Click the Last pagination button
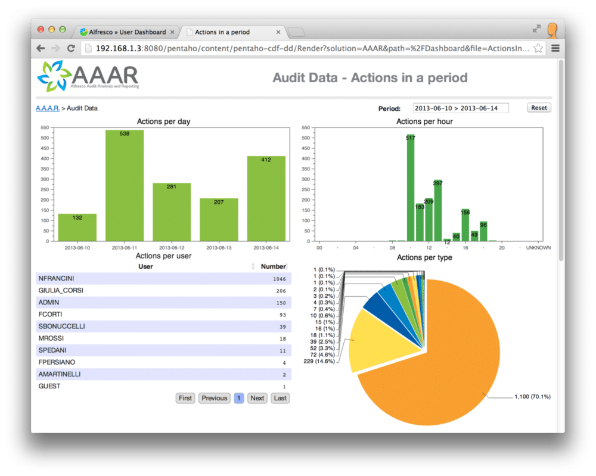This screenshot has height=476, width=596. coord(280,398)
